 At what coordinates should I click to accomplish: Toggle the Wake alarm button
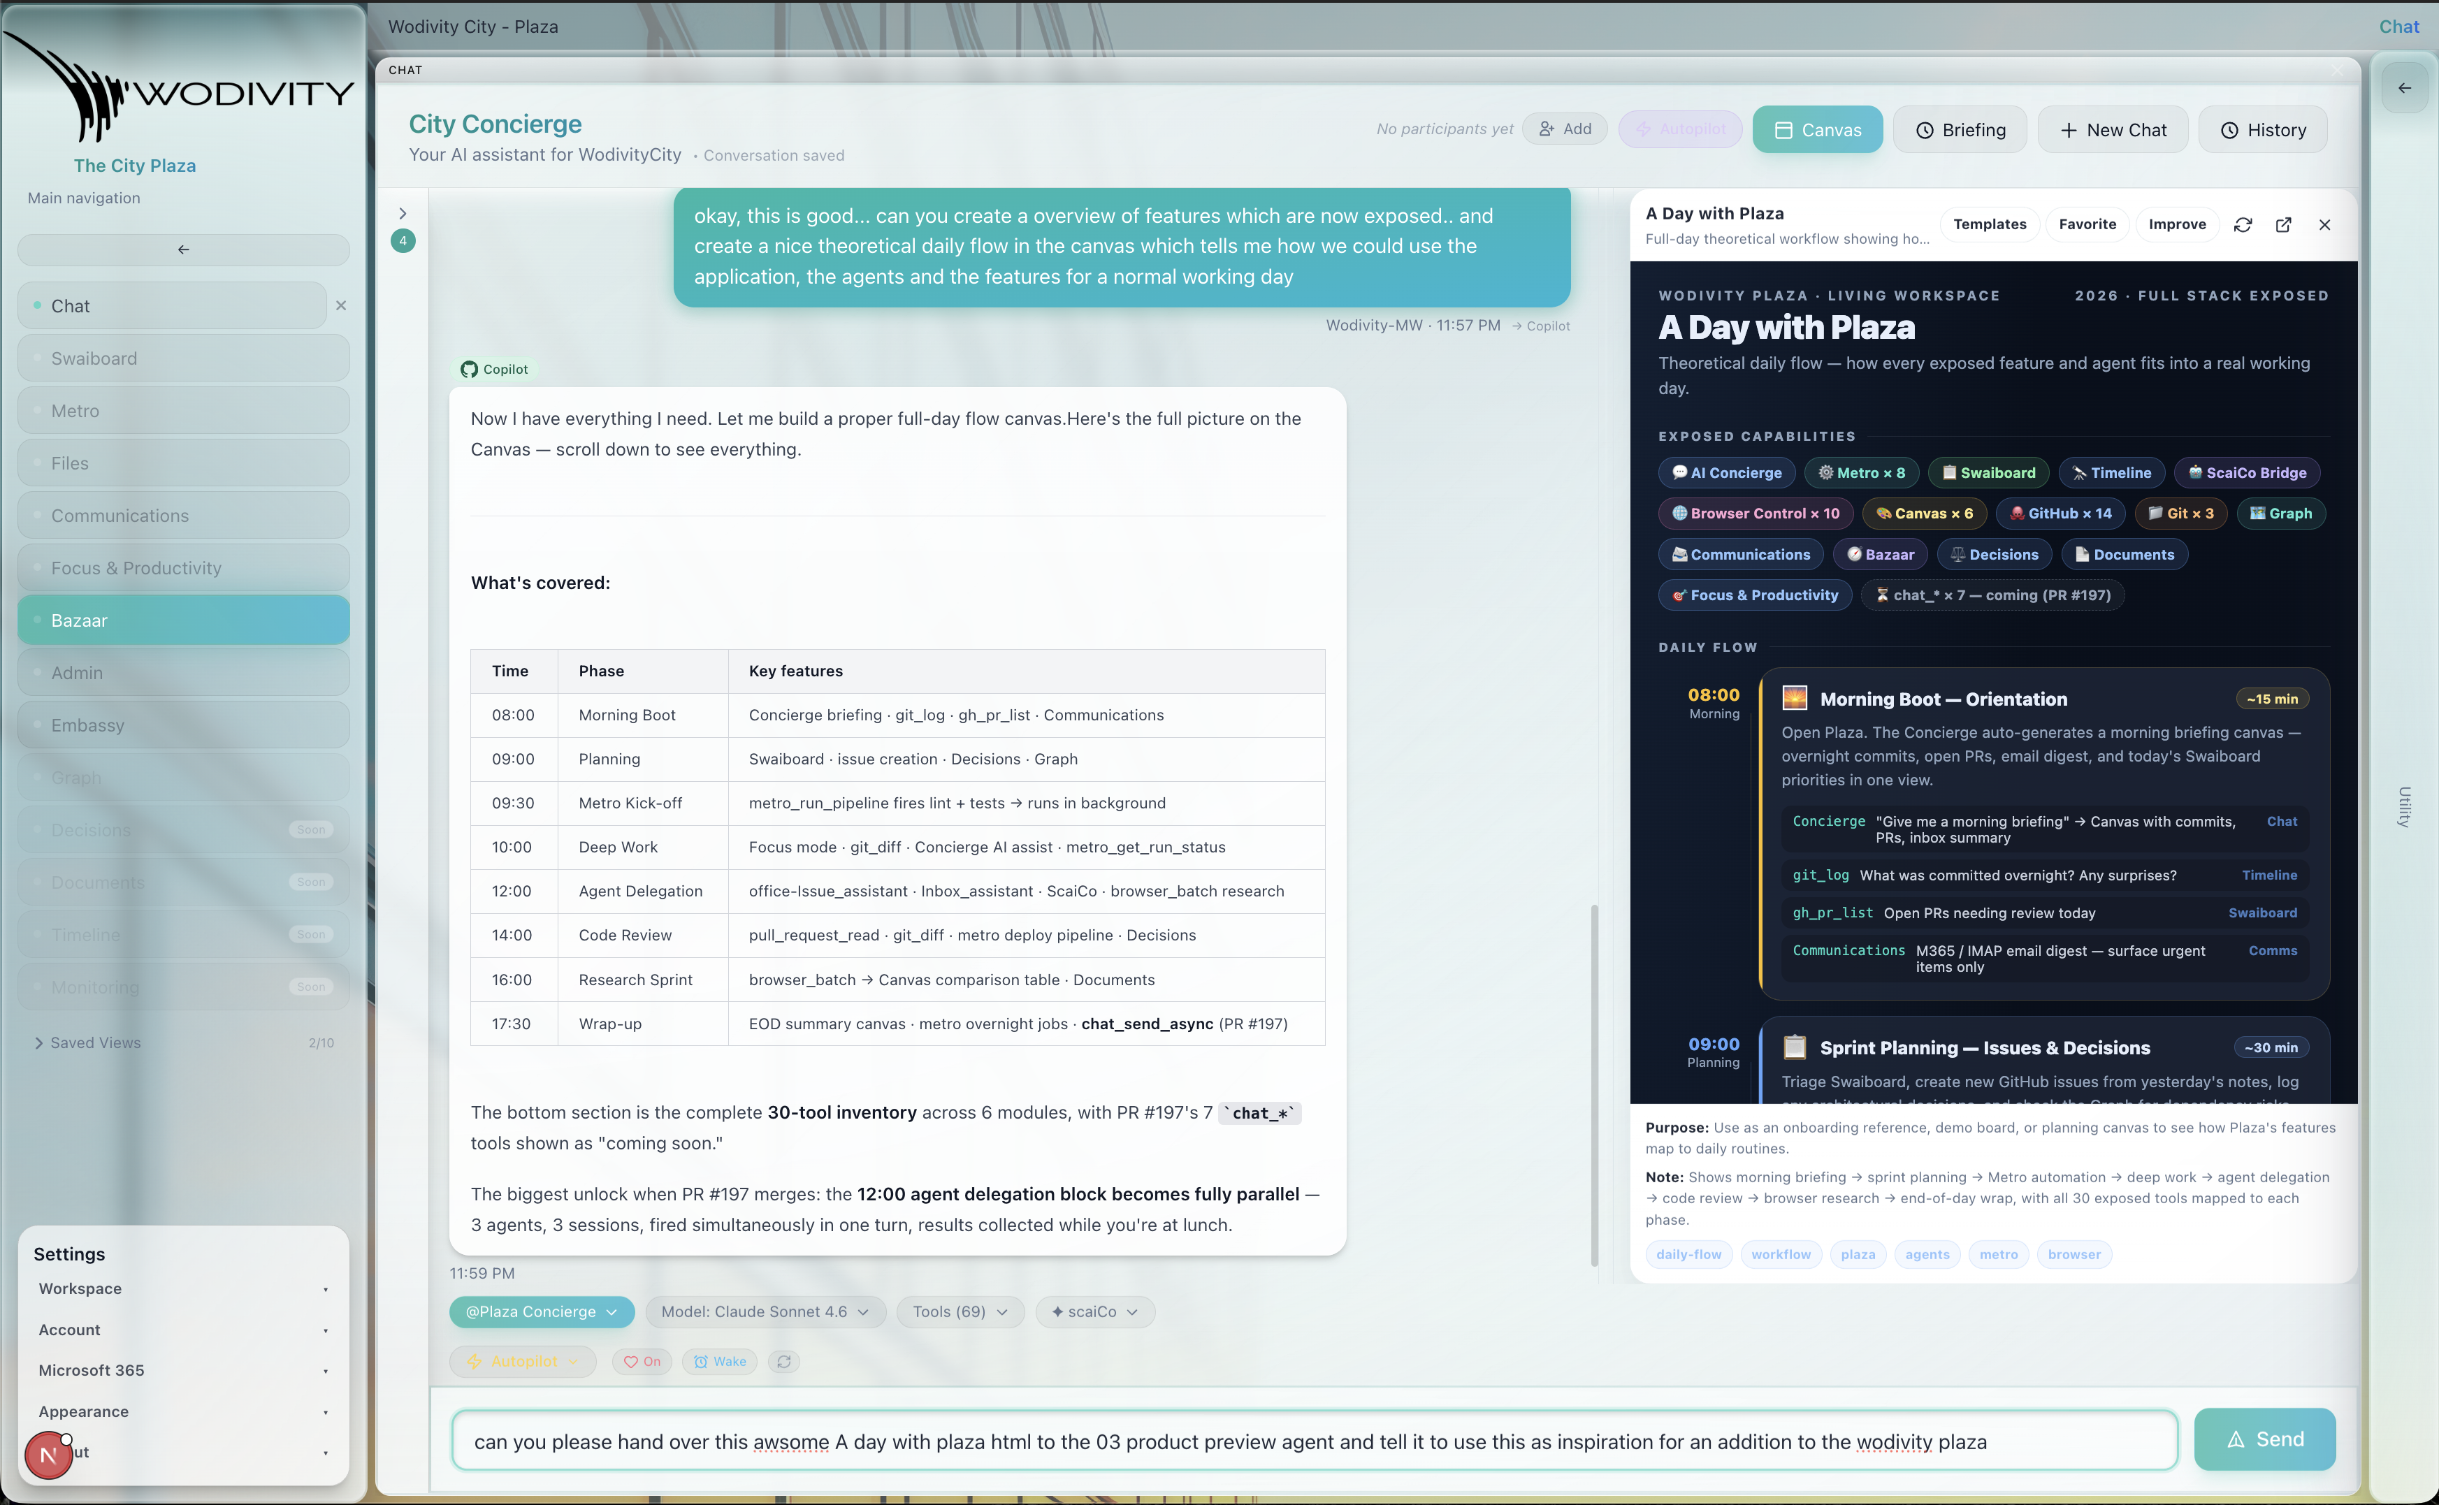[720, 1362]
